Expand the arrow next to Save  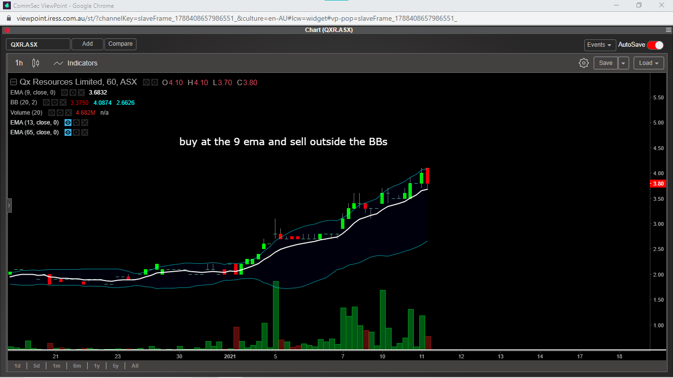624,63
